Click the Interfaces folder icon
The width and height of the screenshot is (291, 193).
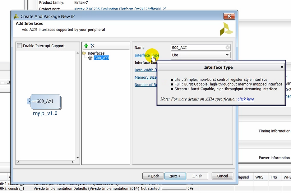click(x=85, y=53)
